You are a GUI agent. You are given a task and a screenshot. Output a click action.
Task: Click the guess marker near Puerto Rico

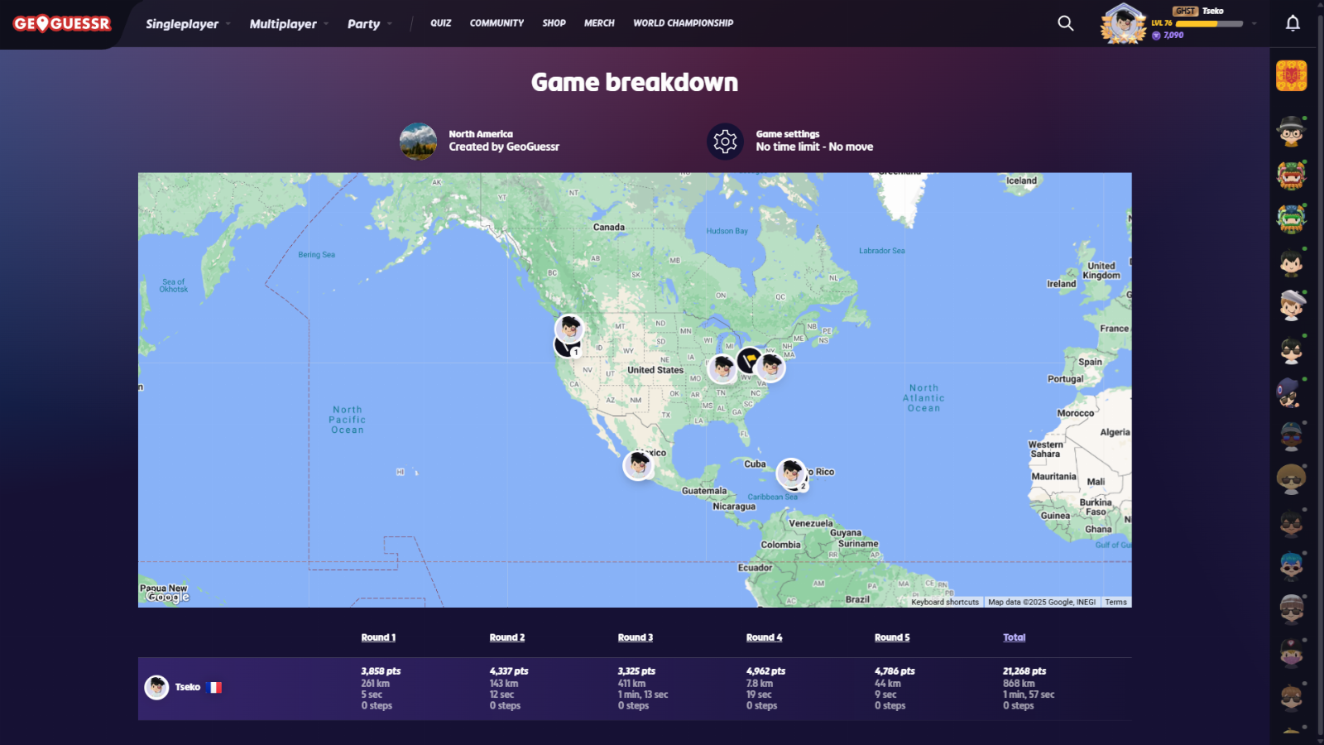(791, 473)
